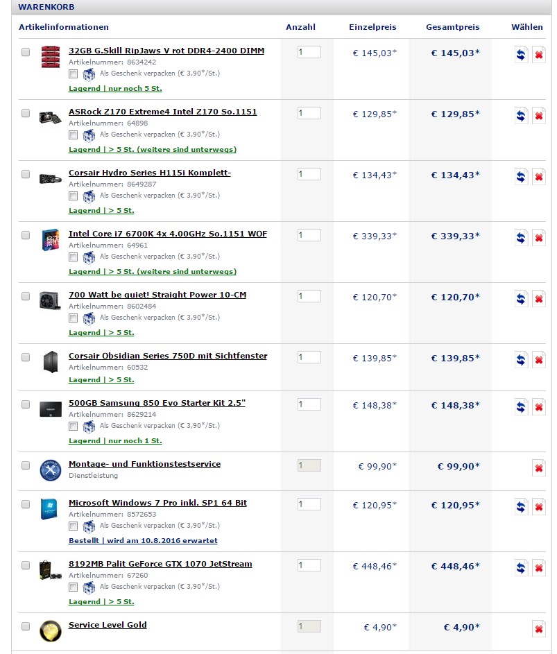Remove Windows 7 Pro from cart
Viewport: 557px width, 654px height.
pyautogui.click(x=539, y=507)
